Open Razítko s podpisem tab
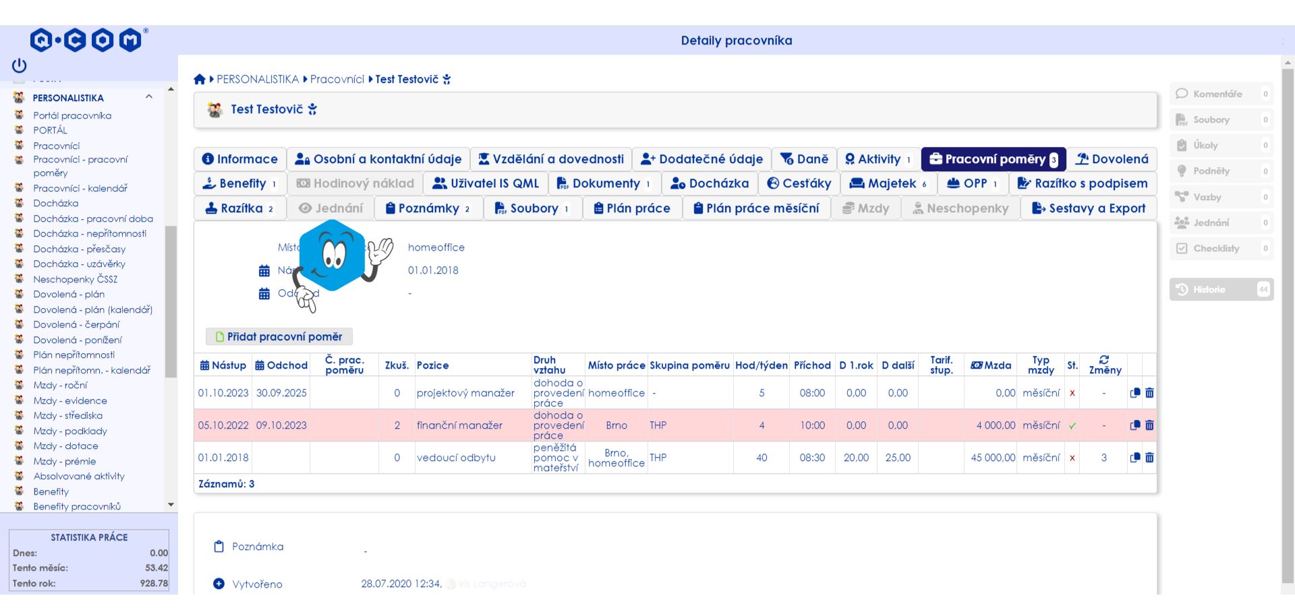Screen dimensions: 1295x616 (x=1083, y=183)
